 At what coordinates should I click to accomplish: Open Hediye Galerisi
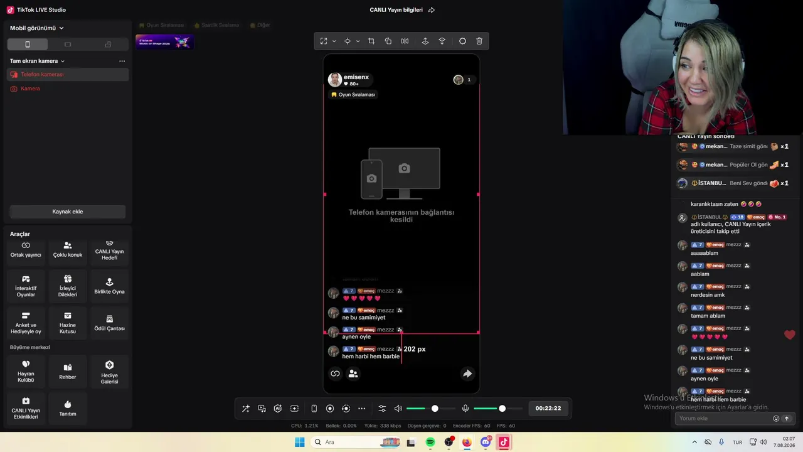tap(109, 372)
